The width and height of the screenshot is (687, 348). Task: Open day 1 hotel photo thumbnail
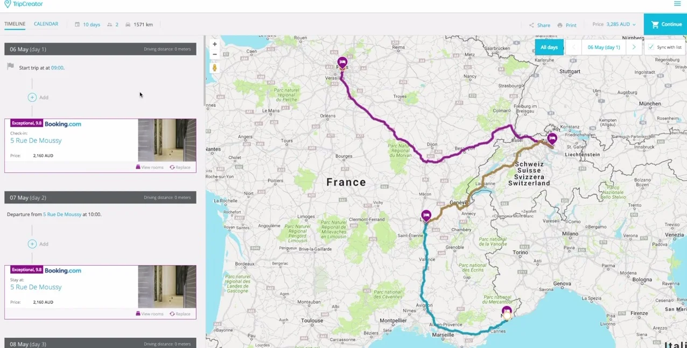click(x=167, y=140)
